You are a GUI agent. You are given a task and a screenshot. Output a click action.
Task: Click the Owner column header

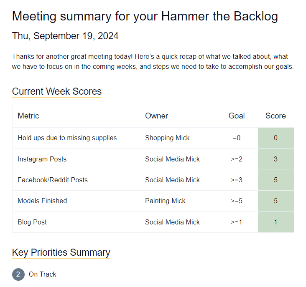(x=157, y=116)
